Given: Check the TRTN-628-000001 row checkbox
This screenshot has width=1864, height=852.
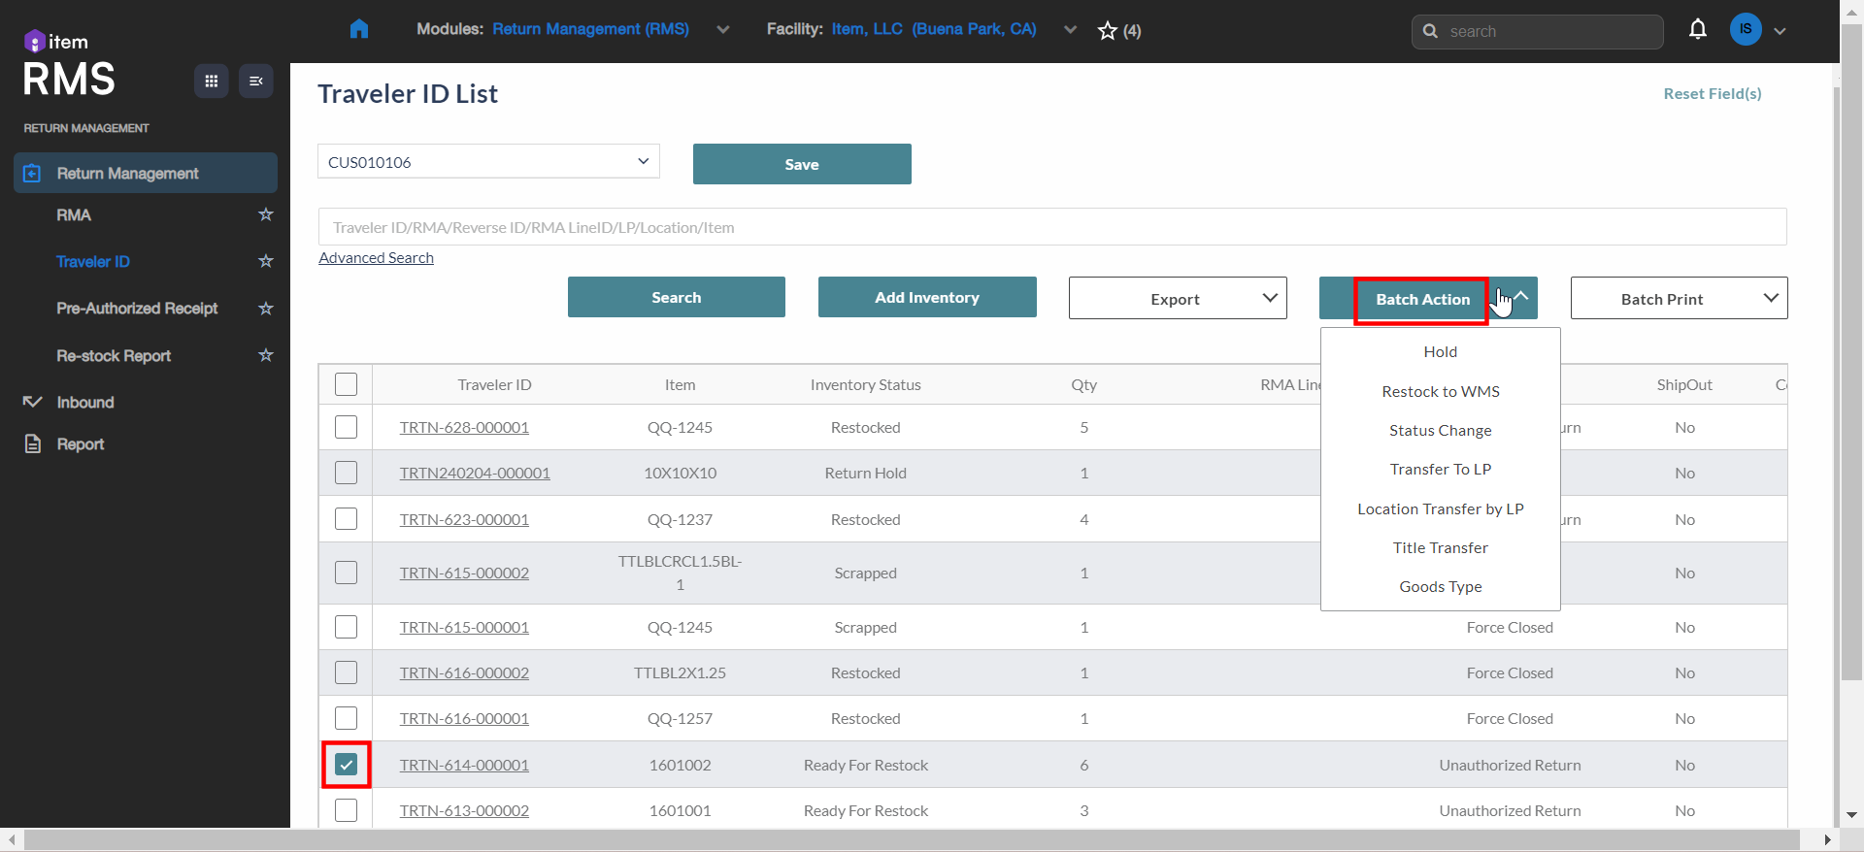Looking at the screenshot, I should click(x=347, y=427).
